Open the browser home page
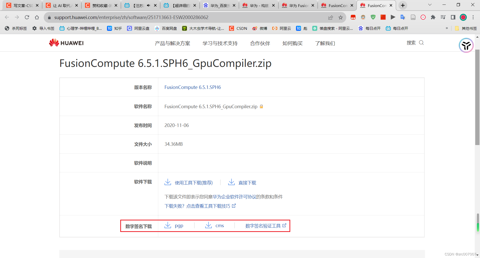The height and width of the screenshot is (258, 480). (37, 17)
